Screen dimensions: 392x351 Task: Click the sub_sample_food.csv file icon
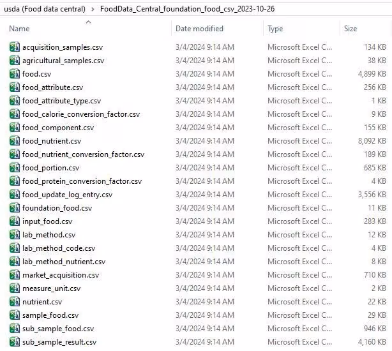pyautogui.click(x=15, y=329)
